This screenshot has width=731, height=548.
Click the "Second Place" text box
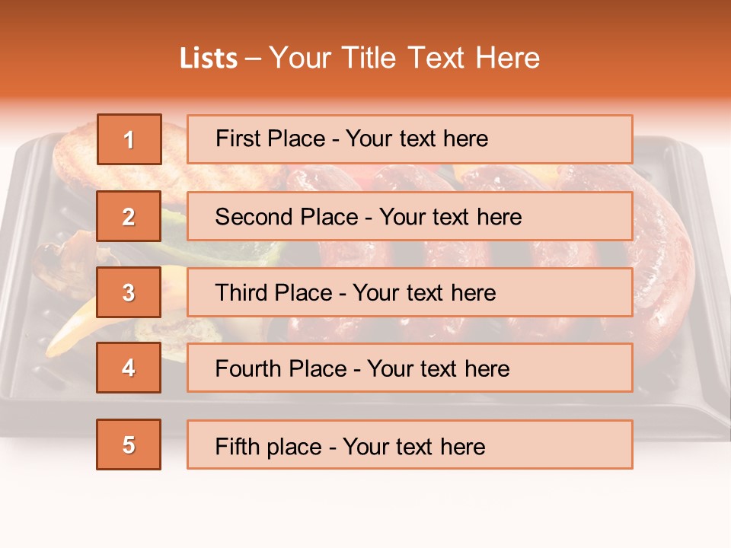(410, 217)
